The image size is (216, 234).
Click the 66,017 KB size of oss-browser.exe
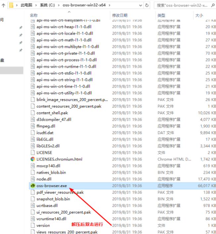coord(207,186)
